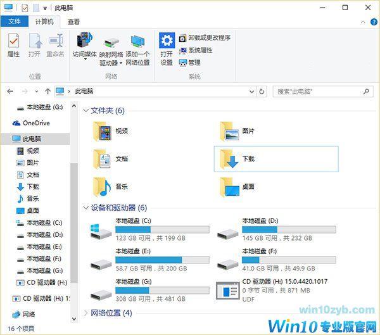Collapse the 文件夹 (6) group
Image resolution: width=380 pixels, height=335 pixels.
pos(85,111)
